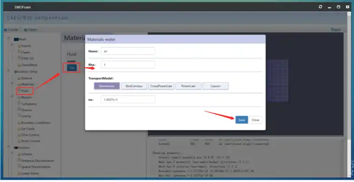Select the CrossPowerLaw transport model
Viewport: 354px width, 182px height.
pyautogui.click(x=161, y=86)
